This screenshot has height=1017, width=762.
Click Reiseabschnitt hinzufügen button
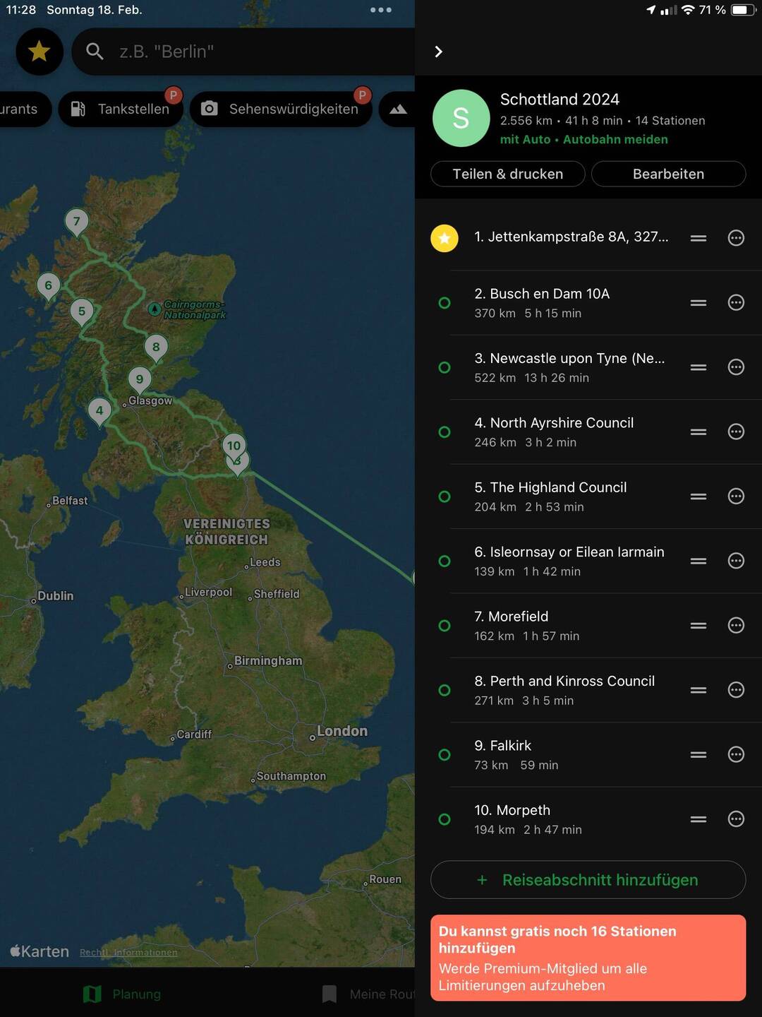click(x=588, y=880)
